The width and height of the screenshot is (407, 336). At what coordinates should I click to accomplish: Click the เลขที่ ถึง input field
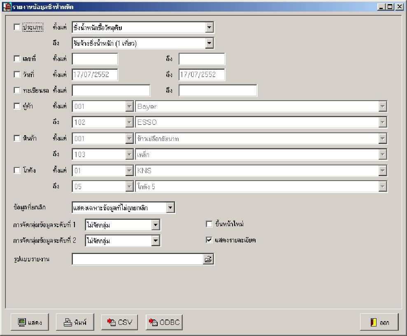click(x=202, y=59)
